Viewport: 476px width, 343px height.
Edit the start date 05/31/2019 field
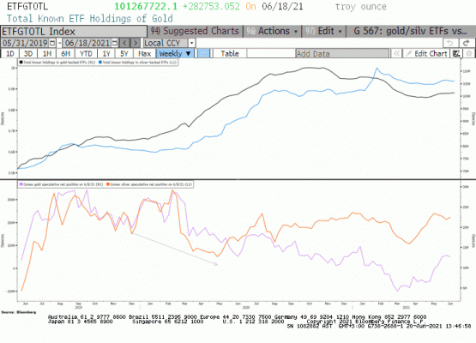pyautogui.click(x=25, y=43)
